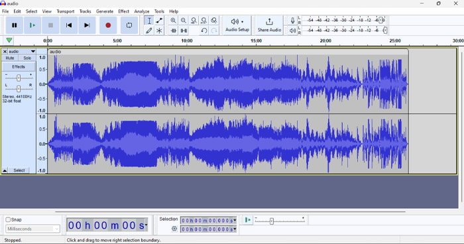This screenshot has width=464, height=244.
Task: Close the audio track with X
Action: [5, 52]
